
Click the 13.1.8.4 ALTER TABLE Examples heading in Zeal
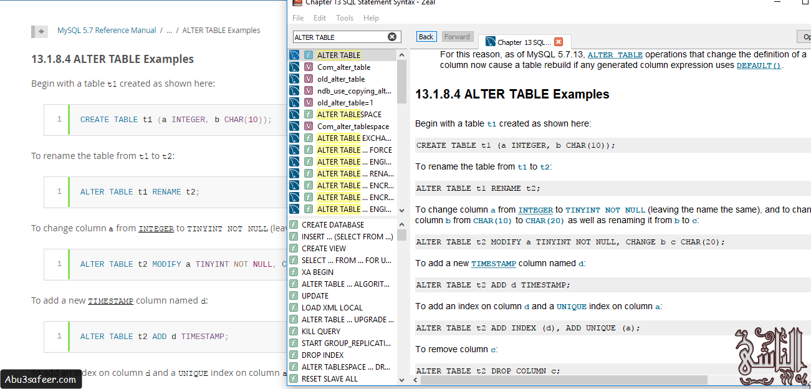click(x=512, y=95)
